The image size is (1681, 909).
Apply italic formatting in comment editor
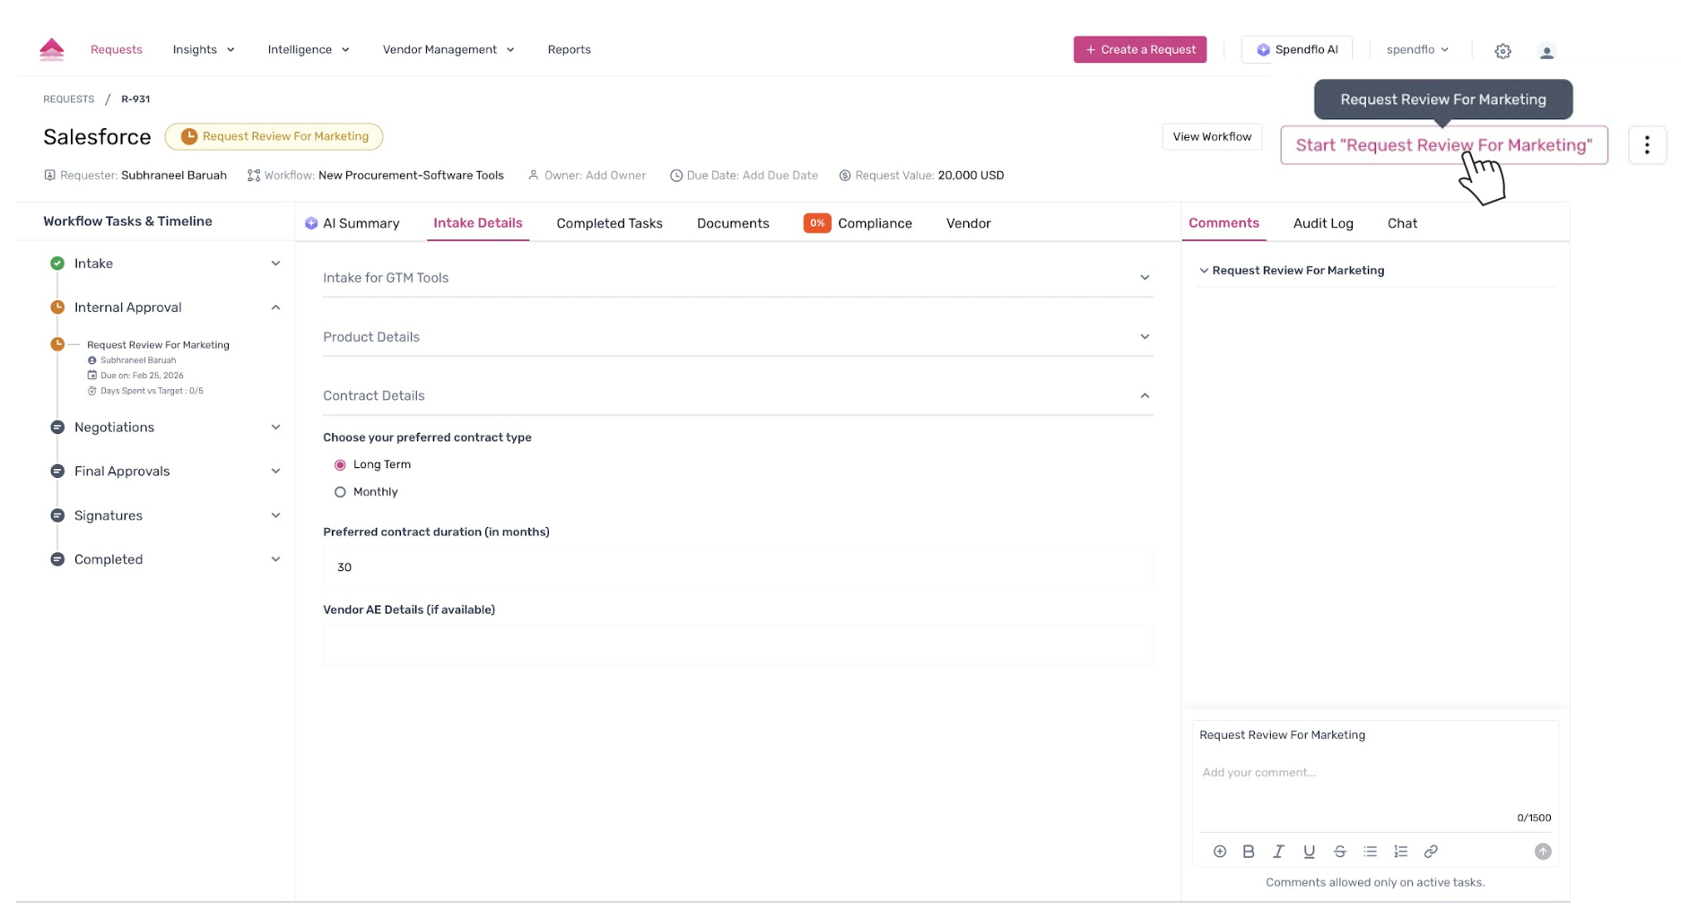(x=1278, y=852)
